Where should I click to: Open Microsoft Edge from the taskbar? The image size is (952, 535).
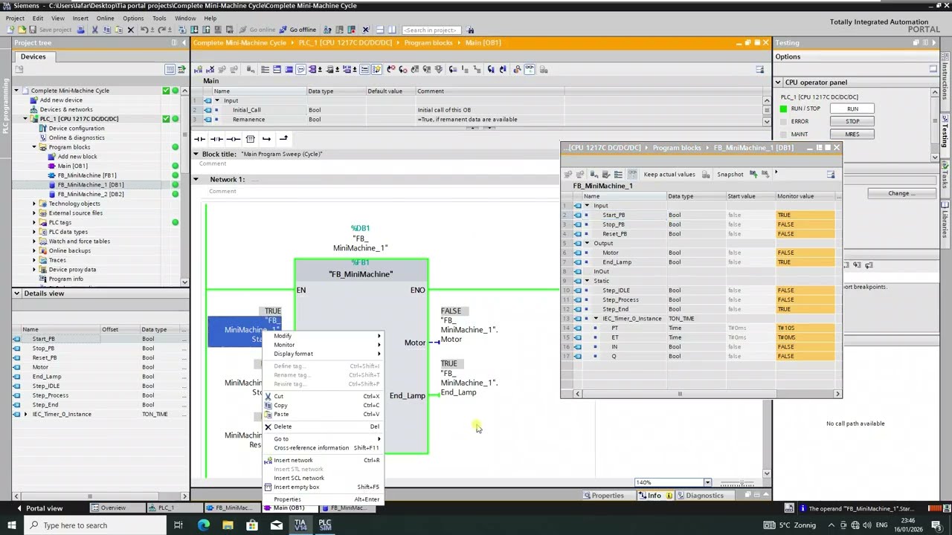pyautogui.click(x=203, y=525)
